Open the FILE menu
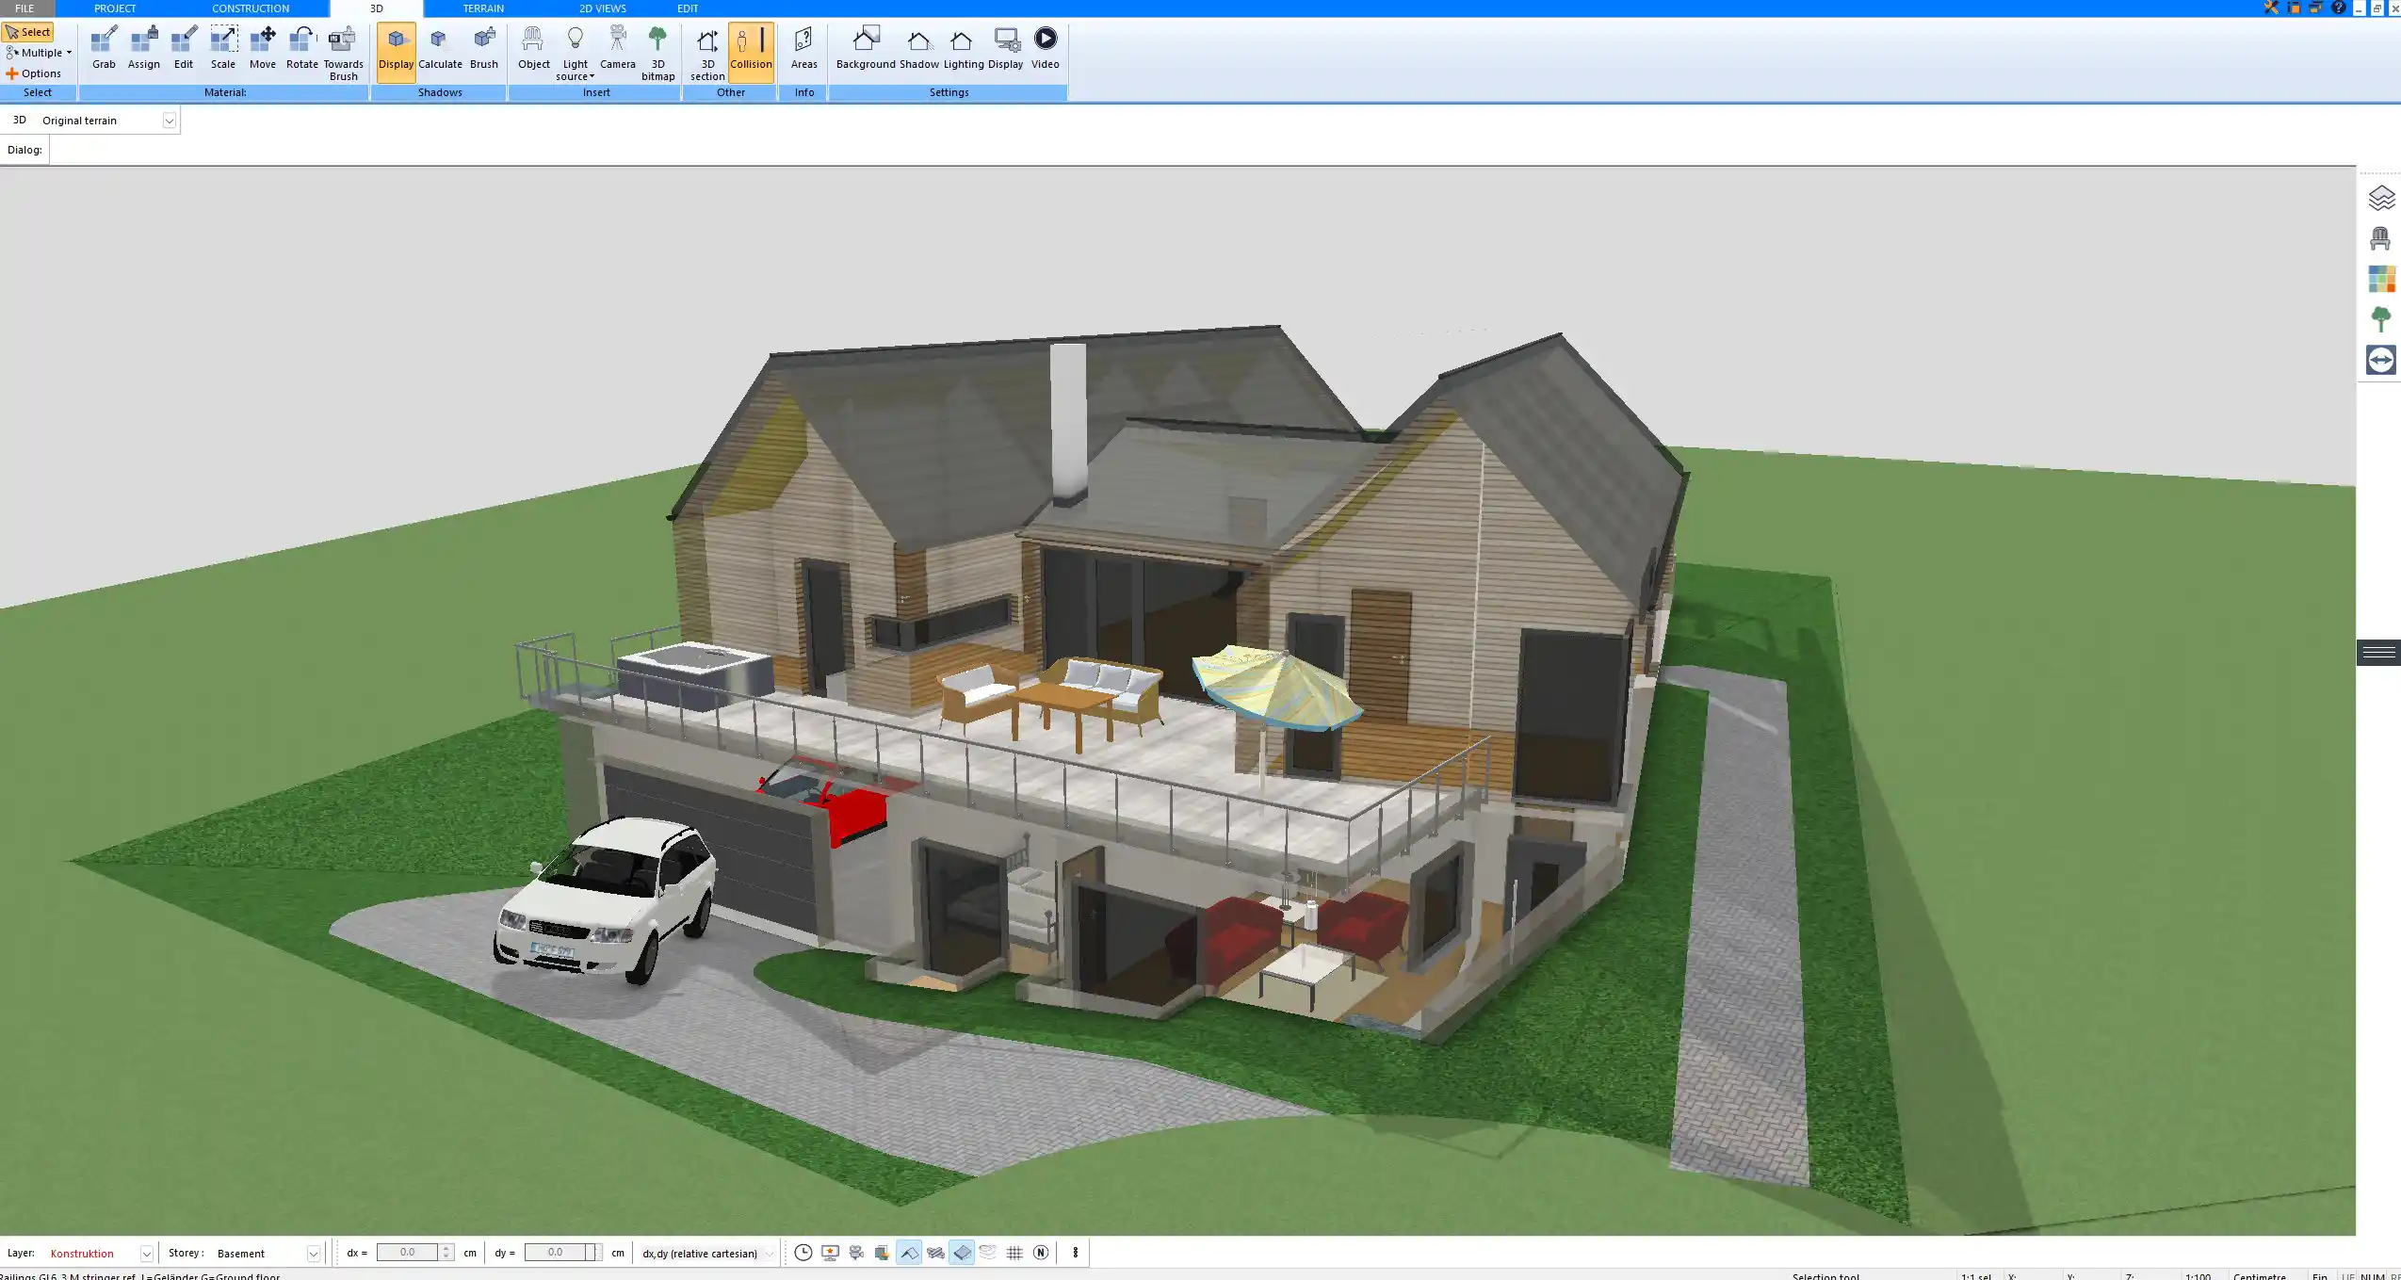The height and width of the screenshot is (1280, 2401). click(25, 8)
